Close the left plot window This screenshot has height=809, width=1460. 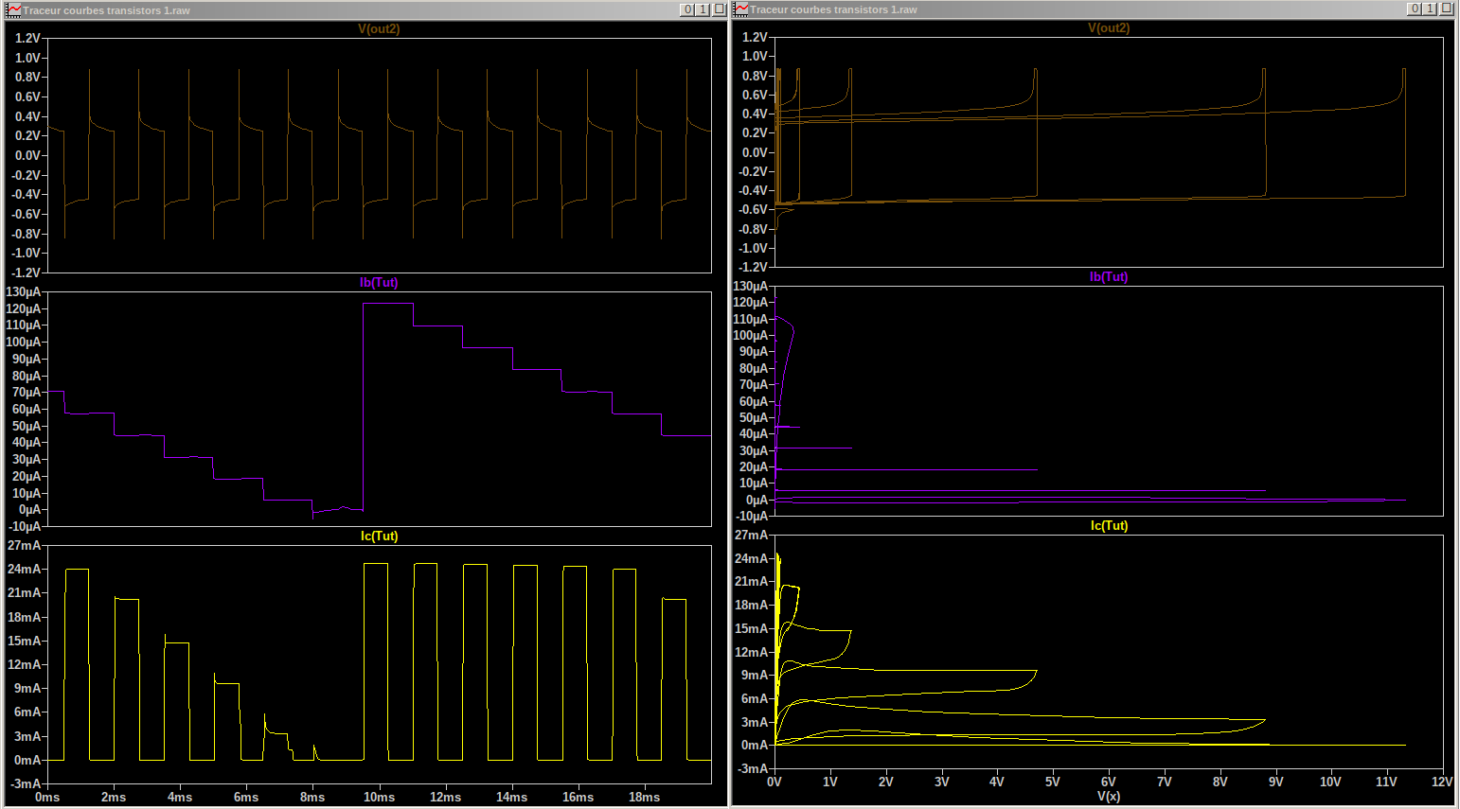(719, 9)
